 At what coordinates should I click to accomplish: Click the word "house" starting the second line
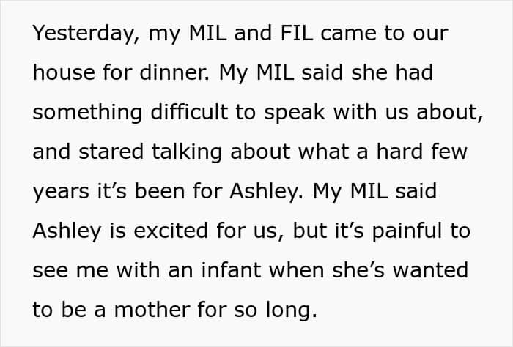click(x=64, y=72)
